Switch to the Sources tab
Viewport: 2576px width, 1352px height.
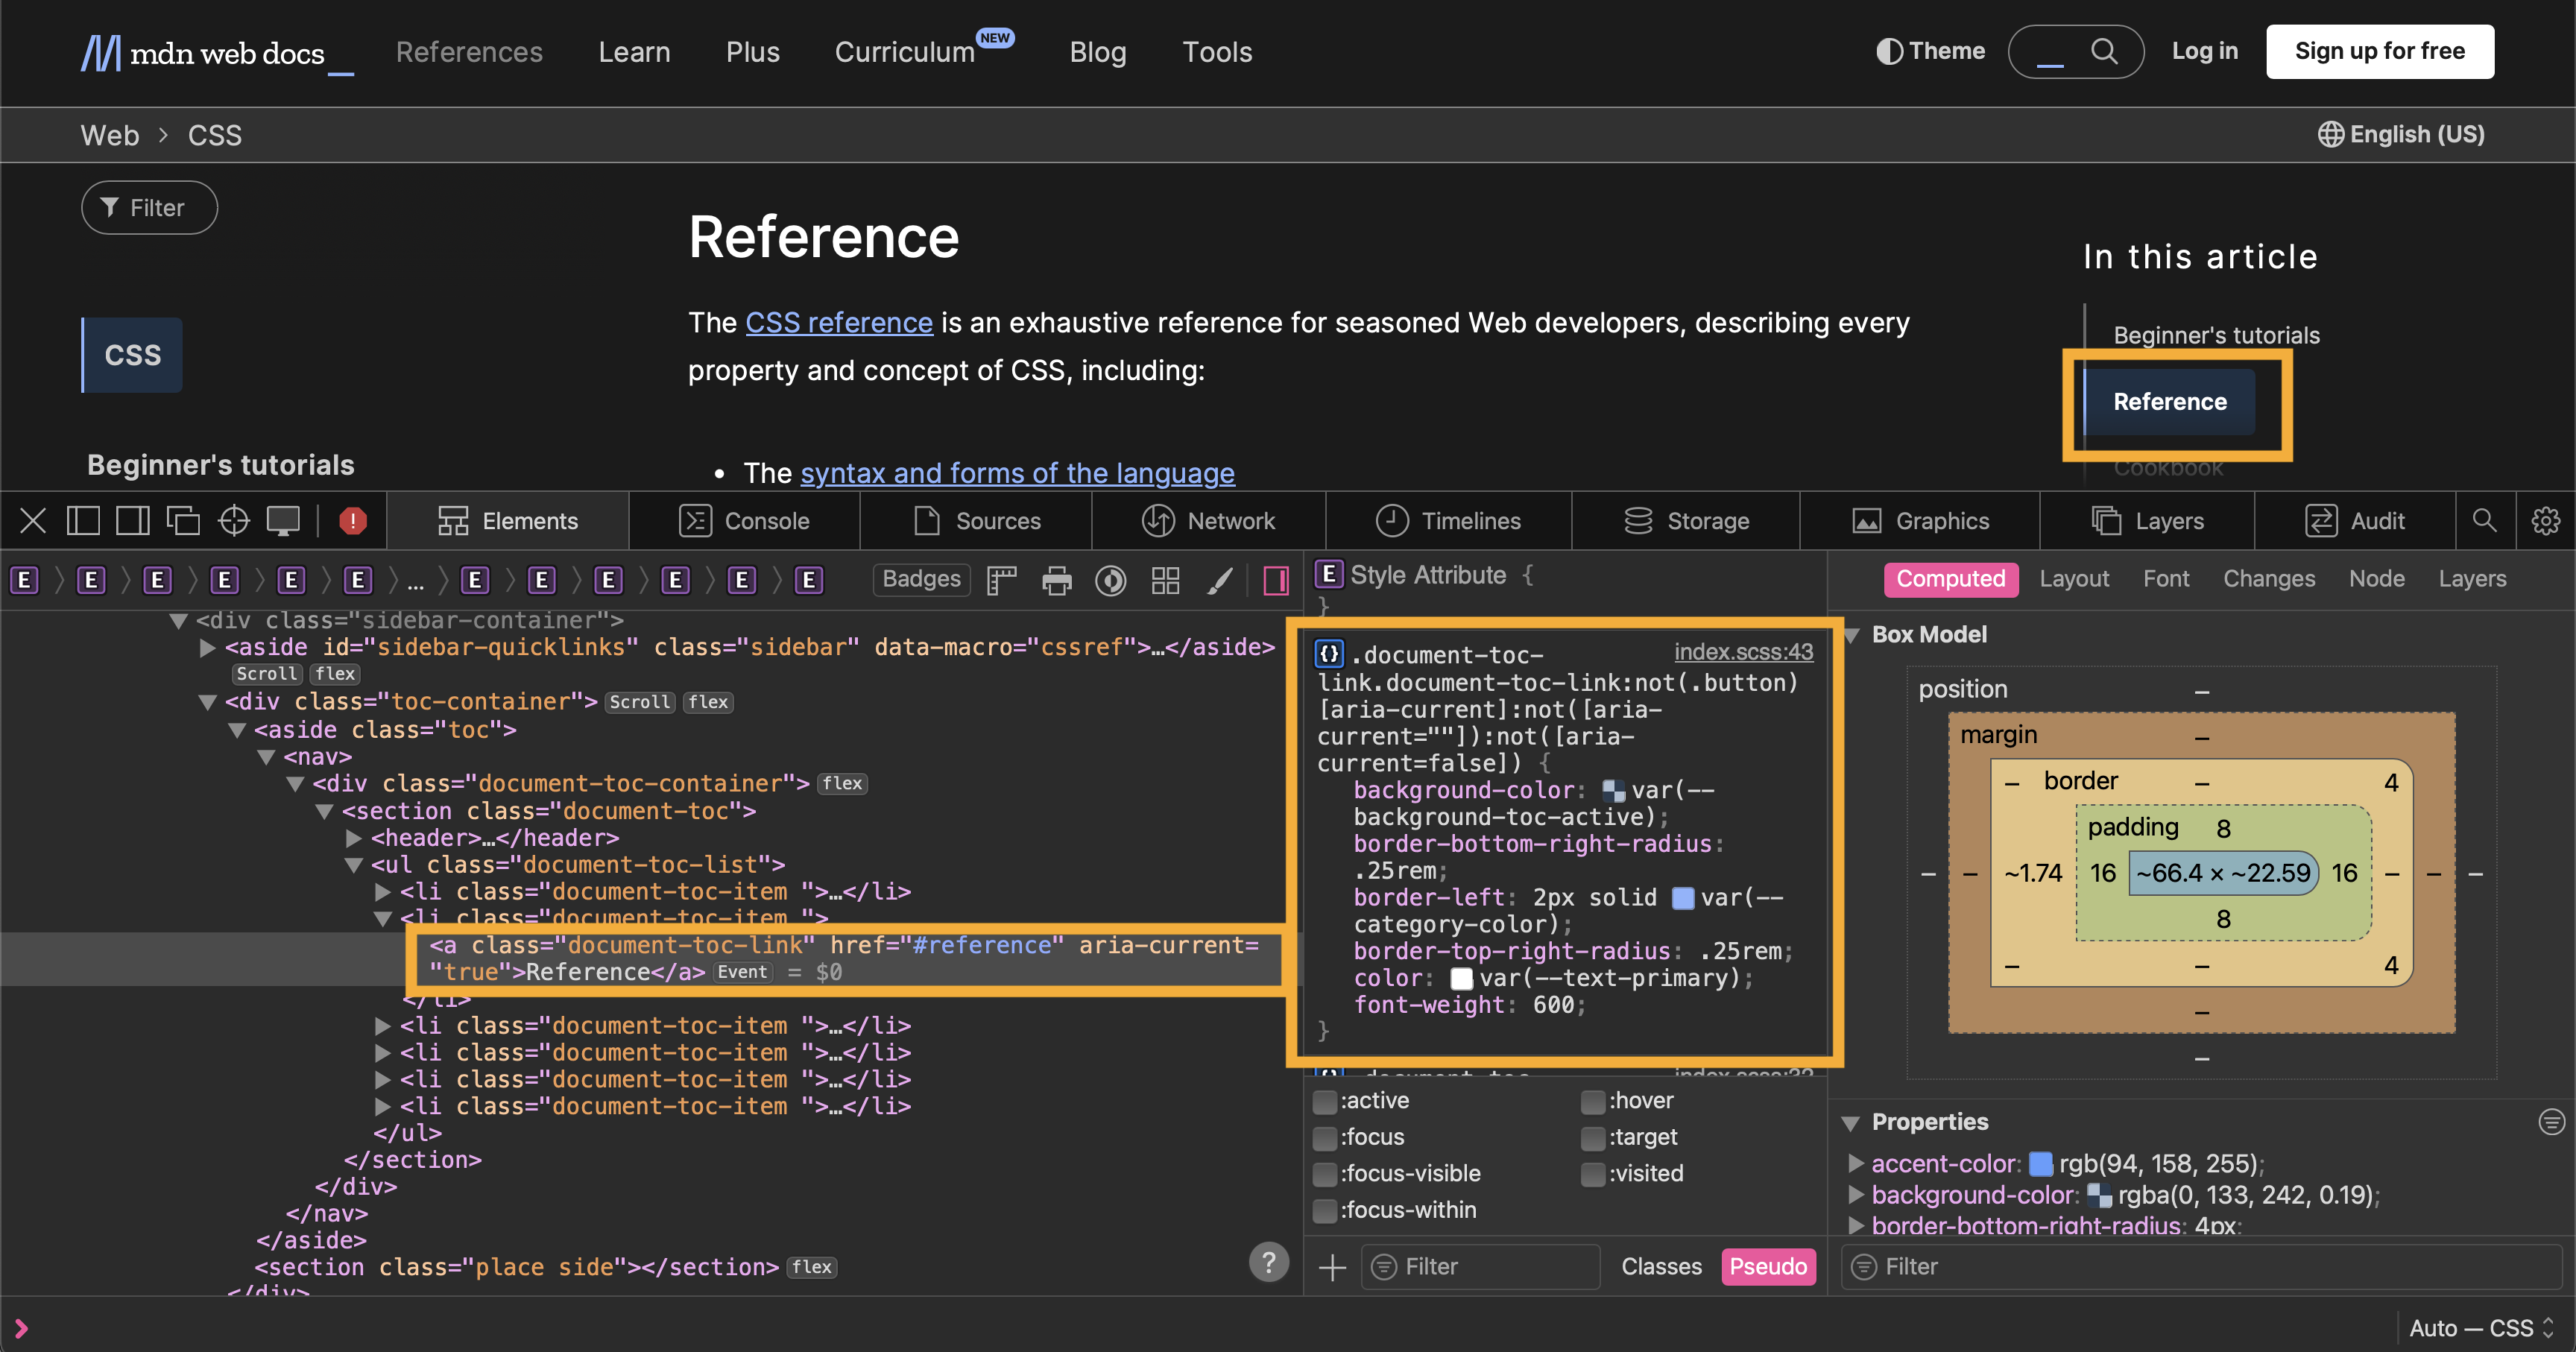[x=976, y=521]
